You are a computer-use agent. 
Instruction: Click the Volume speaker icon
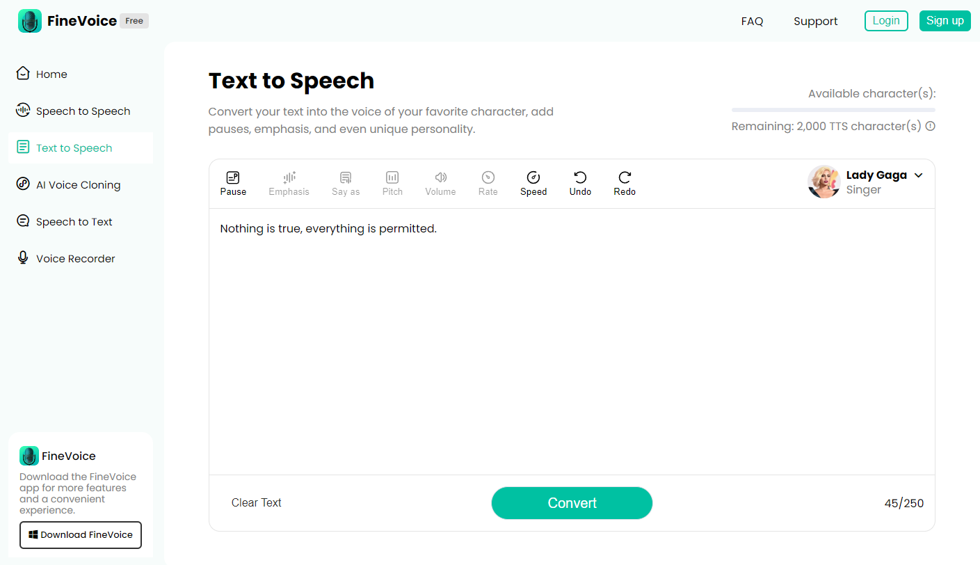coord(440,178)
